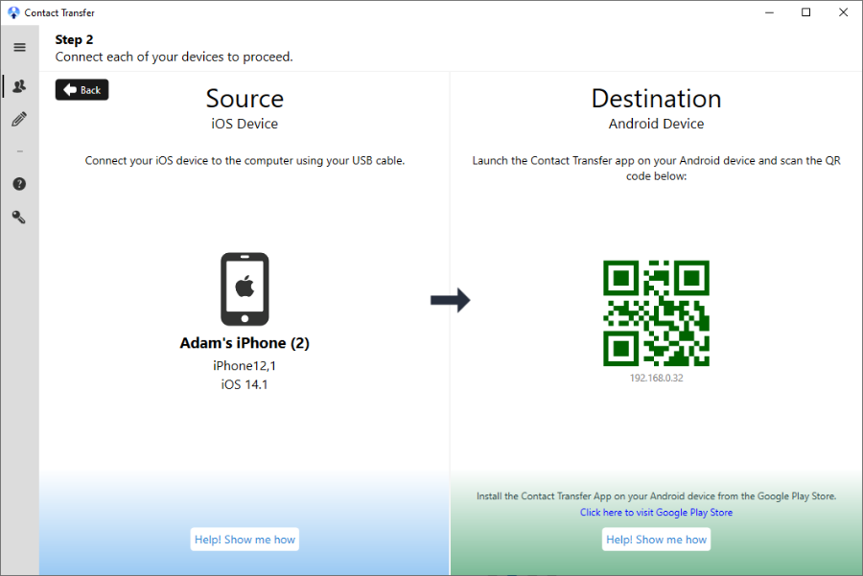Open help via the question mark icon
Viewport: 863px width, 576px height.
(x=19, y=184)
